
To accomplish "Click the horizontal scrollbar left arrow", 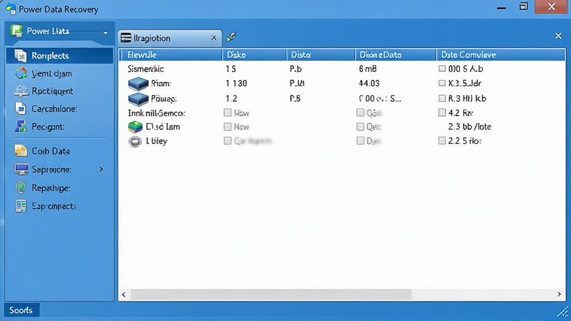I will (124, 294).
